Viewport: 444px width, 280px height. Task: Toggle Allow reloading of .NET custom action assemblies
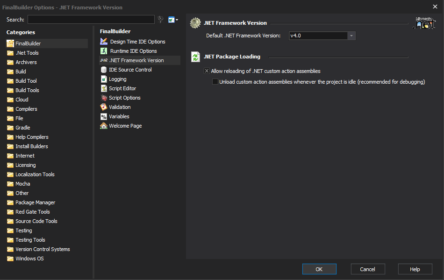coord(207,71)
